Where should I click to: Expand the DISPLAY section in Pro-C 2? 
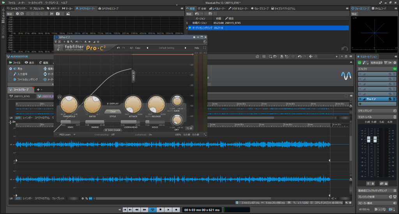coord(113,104)
